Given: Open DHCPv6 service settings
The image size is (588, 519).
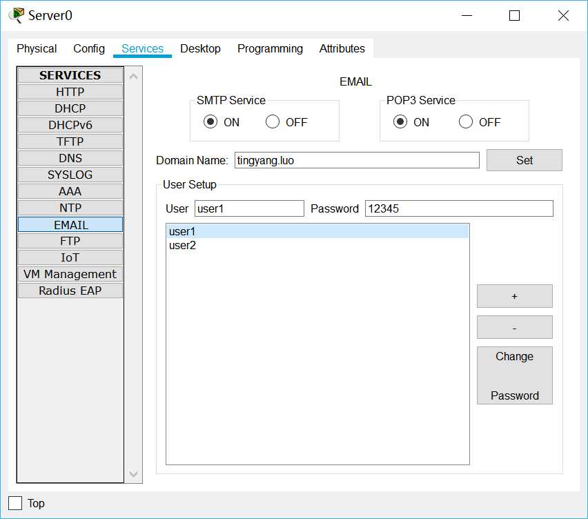Looking at the screenshot, I should [70, 125].
